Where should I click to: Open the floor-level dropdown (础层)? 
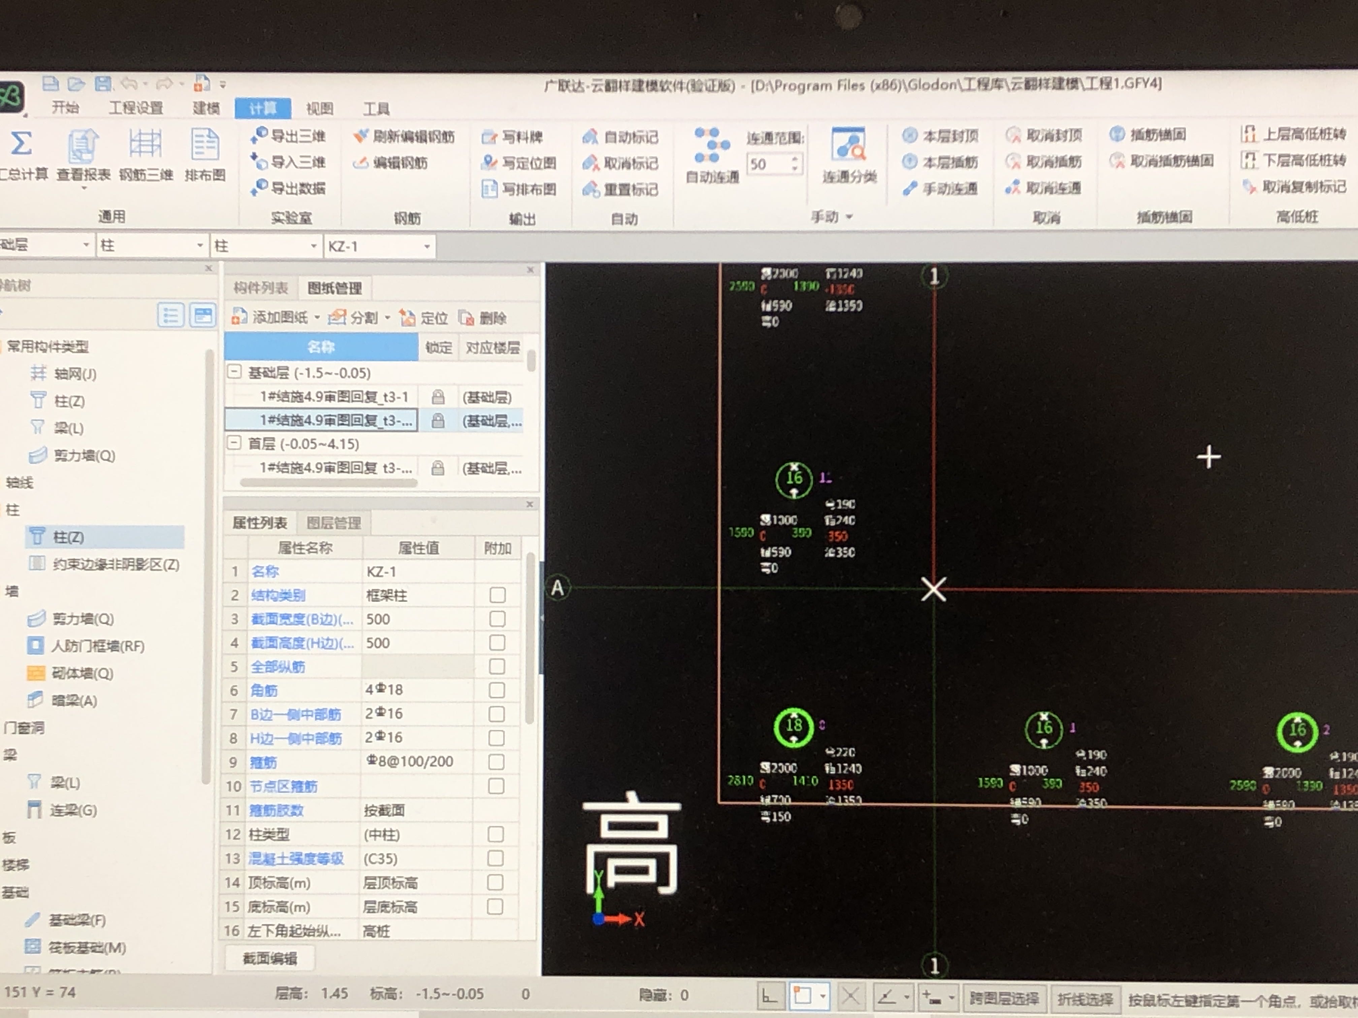tap(86, 245)
